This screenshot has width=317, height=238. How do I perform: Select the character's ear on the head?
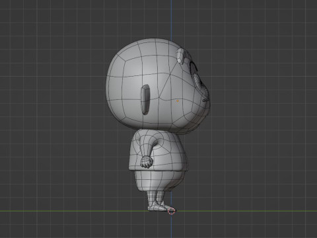(145, 100)
